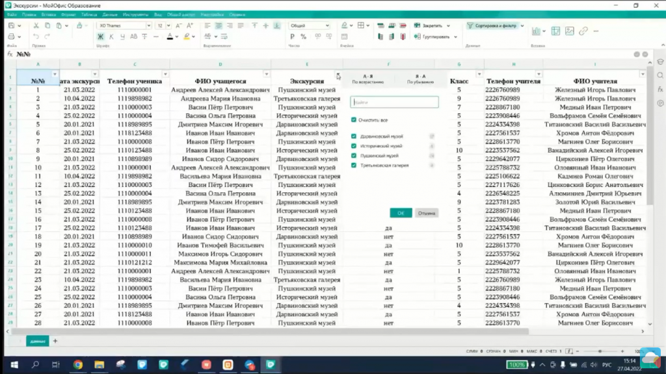Uncheck Исторический музей filter option
This screenshot has width=666, height=374.
[x=354, y=146]
